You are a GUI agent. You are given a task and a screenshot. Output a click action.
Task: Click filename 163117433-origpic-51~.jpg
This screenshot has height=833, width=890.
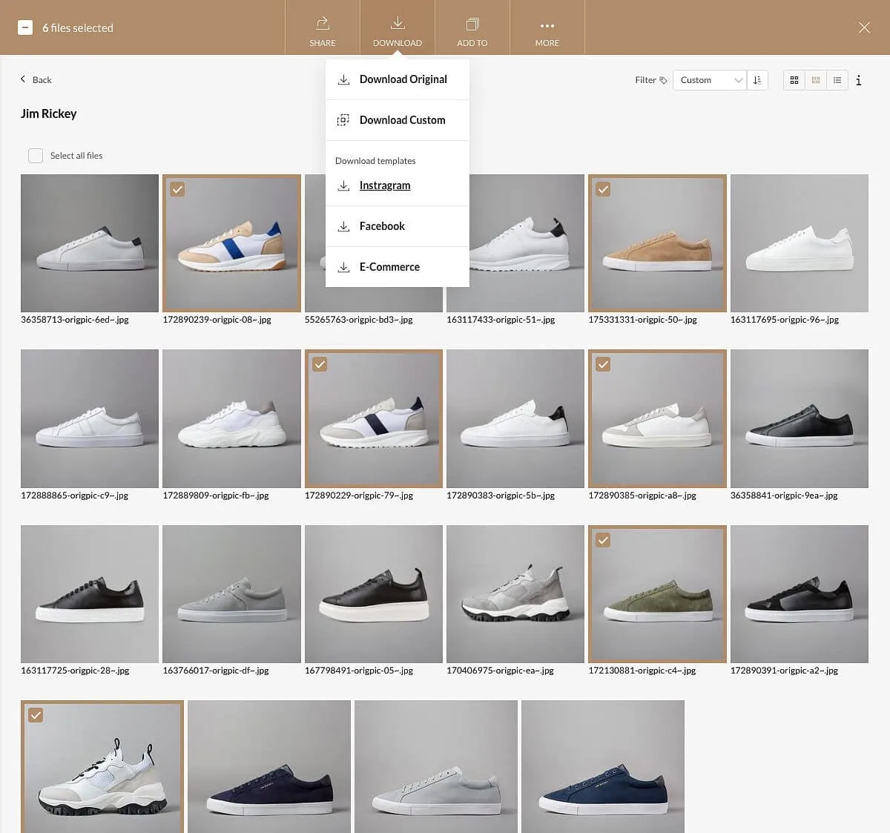(501, 320)
